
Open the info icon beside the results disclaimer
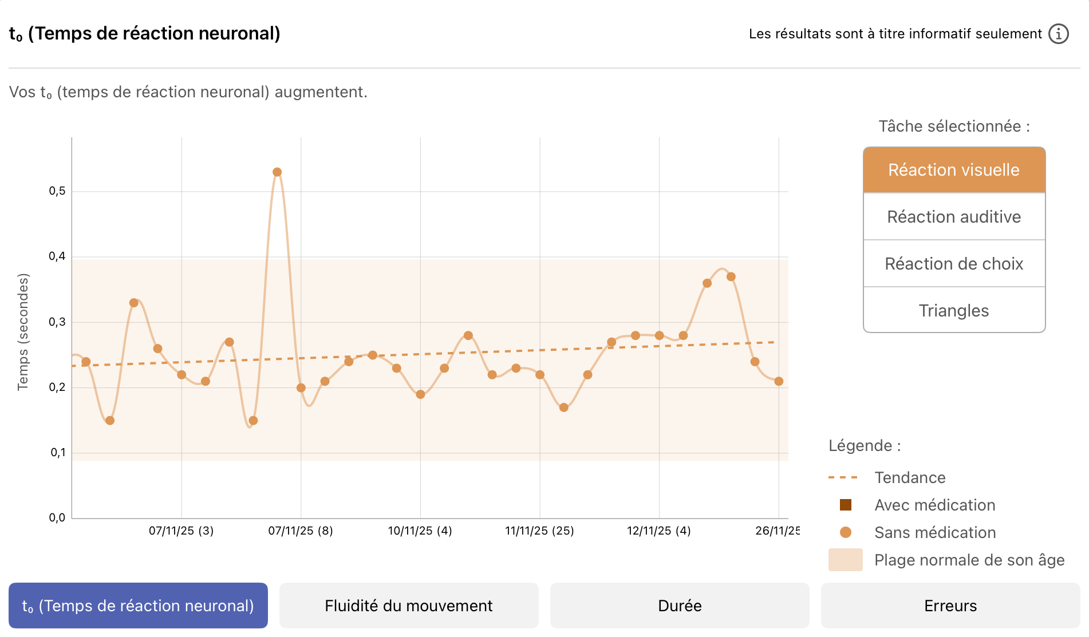pos(1058,34)
